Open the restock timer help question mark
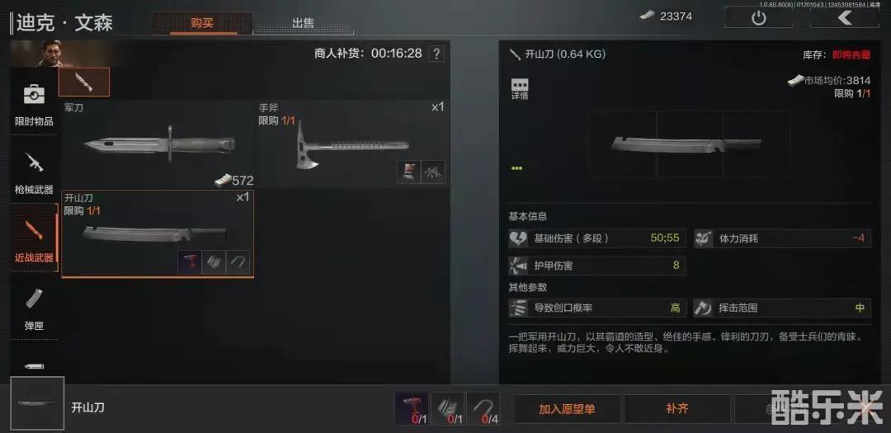 pos(436,54)
